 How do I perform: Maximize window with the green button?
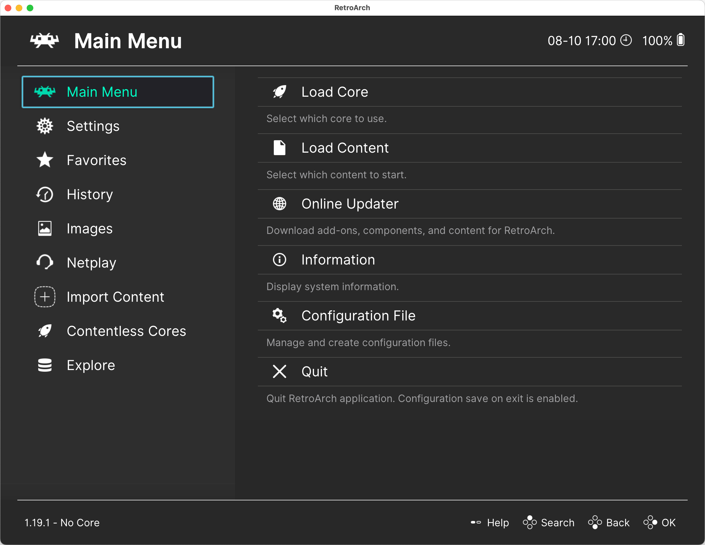[x=30, y=8]
